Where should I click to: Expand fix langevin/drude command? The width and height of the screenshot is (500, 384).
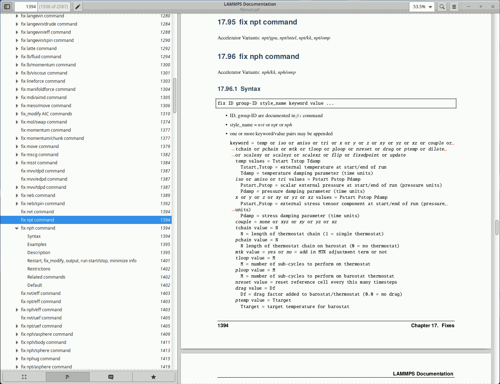tap(17, 24)
